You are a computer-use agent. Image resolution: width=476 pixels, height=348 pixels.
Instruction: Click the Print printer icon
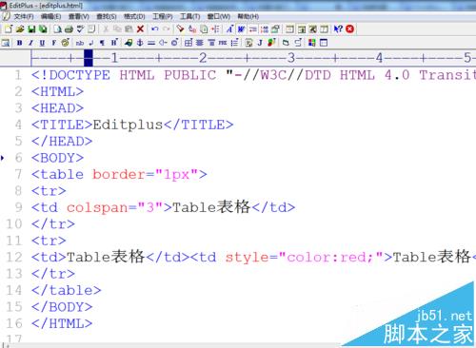pyautogui.click(x=69, y=29)
